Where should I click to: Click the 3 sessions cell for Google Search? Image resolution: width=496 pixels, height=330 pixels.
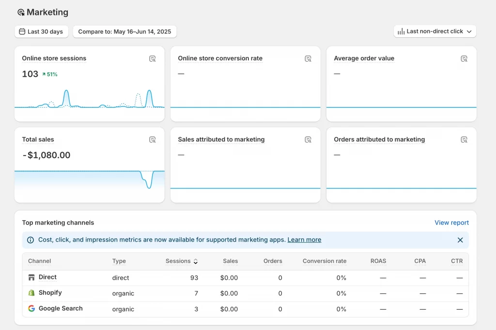(x=196, y=309)
